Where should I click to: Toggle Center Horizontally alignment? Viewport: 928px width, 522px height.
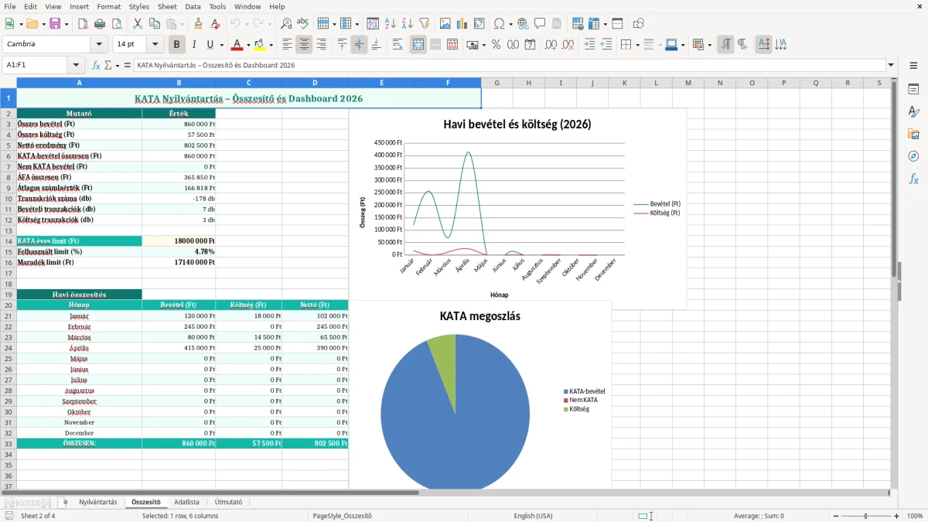pos(304,45)
